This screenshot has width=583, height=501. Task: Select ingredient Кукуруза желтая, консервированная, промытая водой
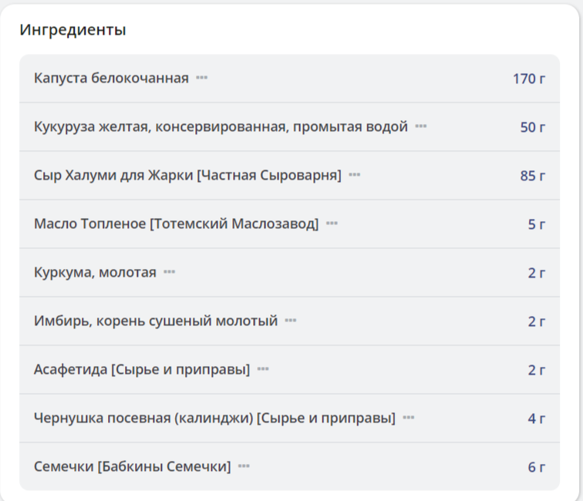(221, 126)
